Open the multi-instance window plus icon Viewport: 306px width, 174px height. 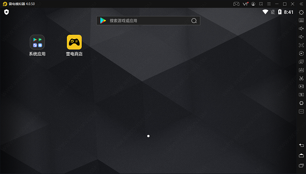coord(301,62)
